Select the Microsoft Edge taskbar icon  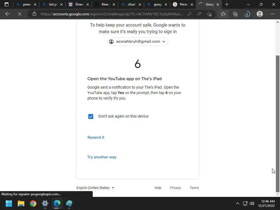(57, 203)
